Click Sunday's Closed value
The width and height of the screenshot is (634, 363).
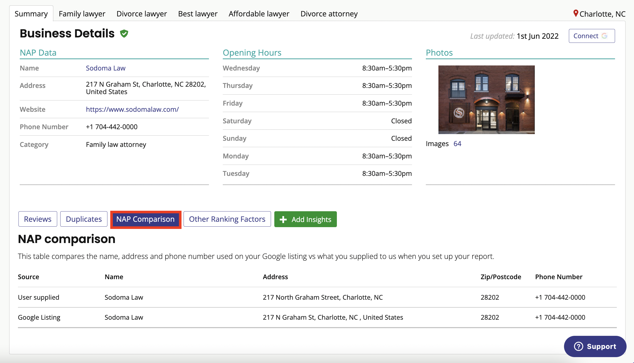[x=401, y=138]
